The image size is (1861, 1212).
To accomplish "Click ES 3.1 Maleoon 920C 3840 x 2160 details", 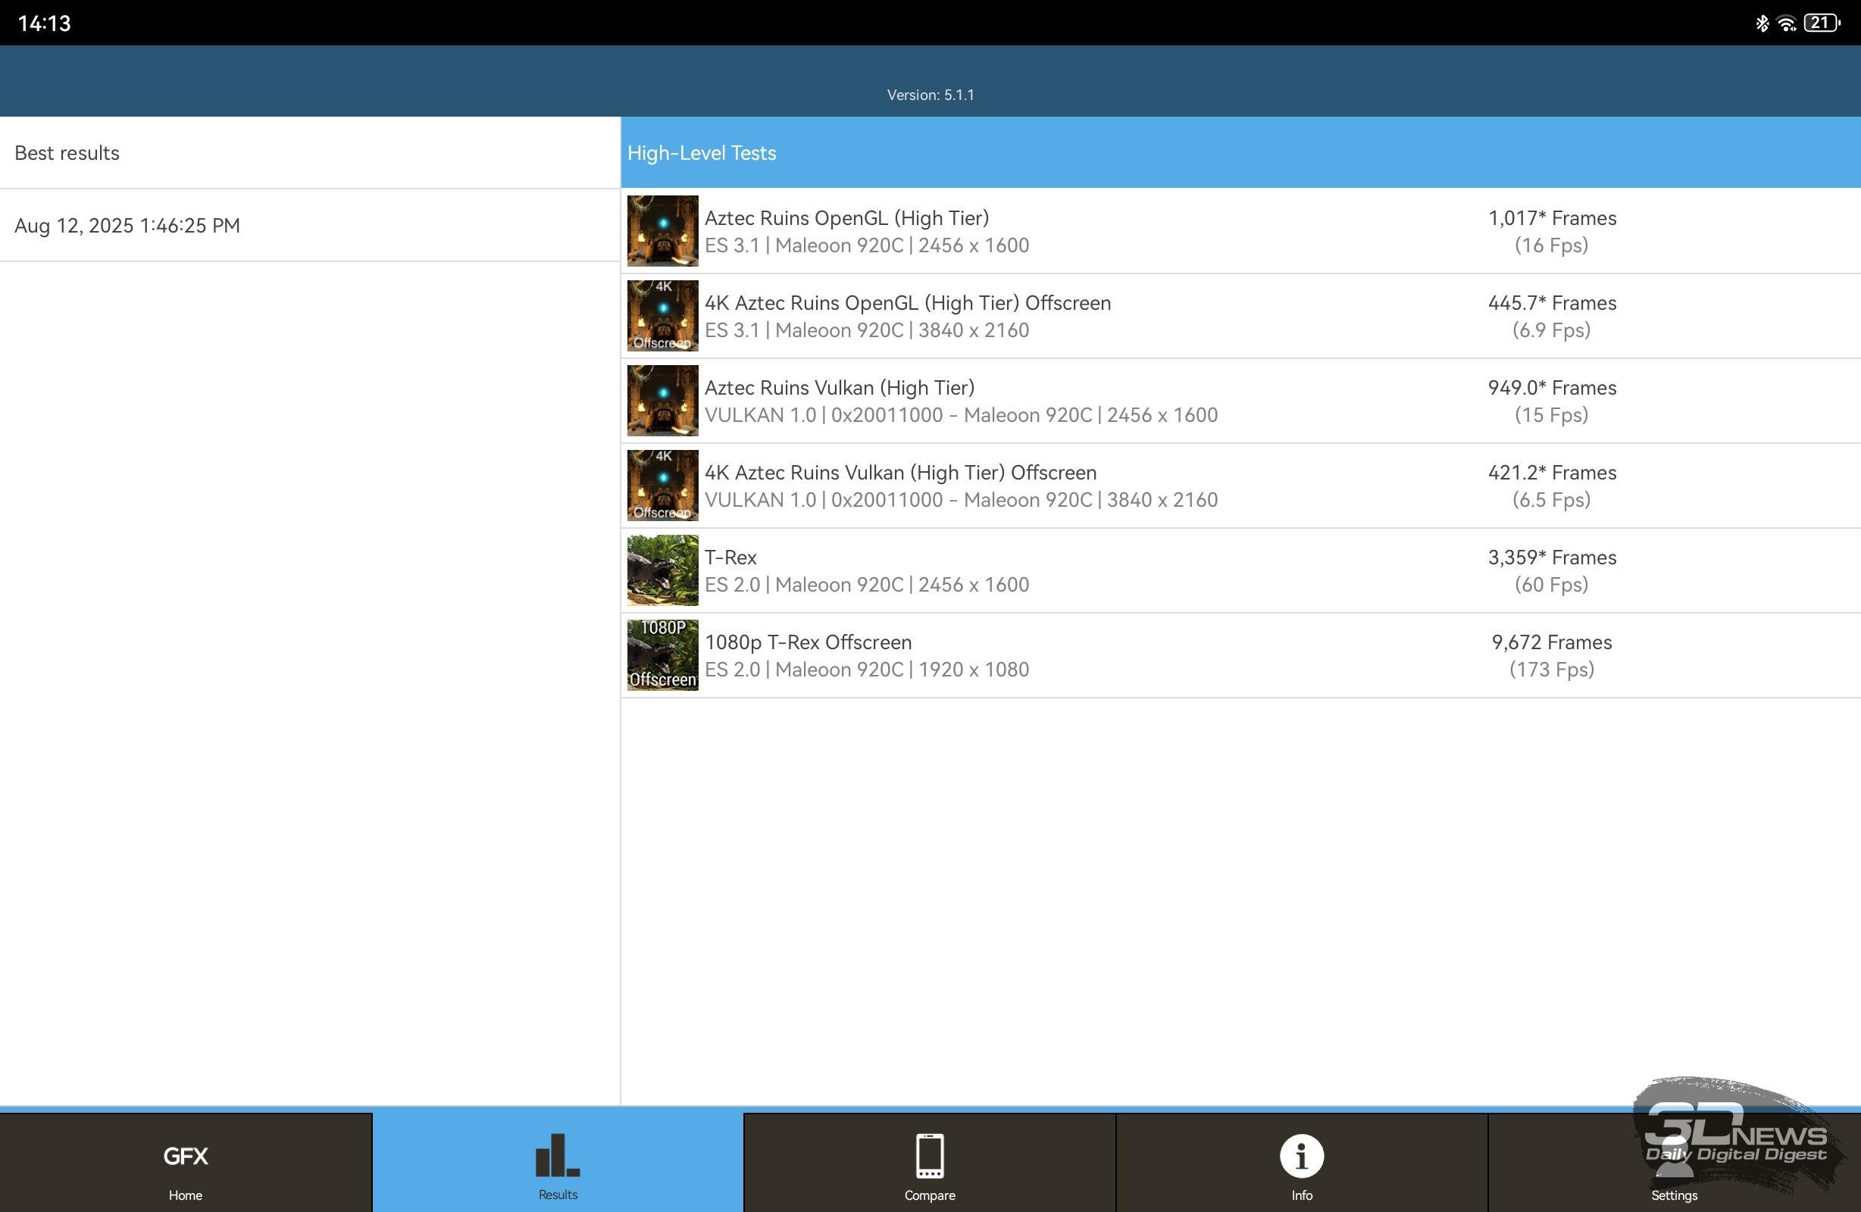I will click(x=866, y=330).
